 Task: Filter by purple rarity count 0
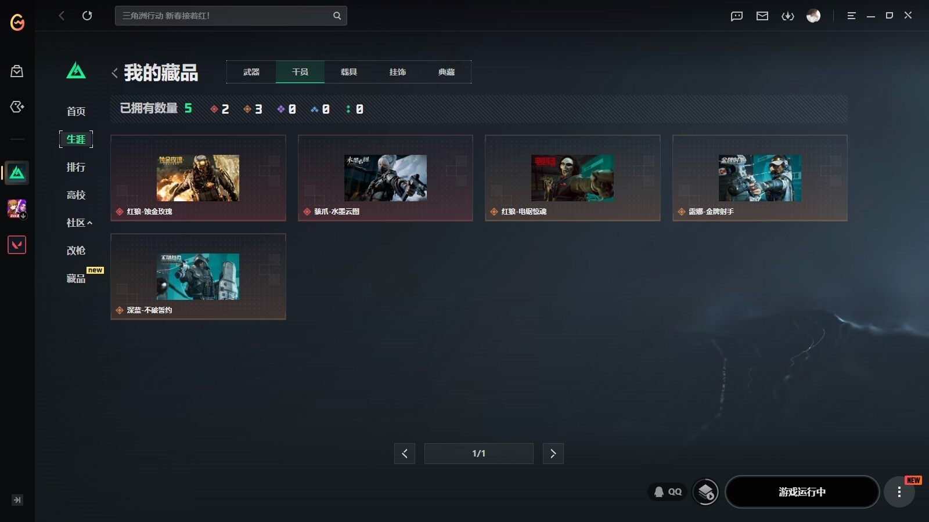287,109
